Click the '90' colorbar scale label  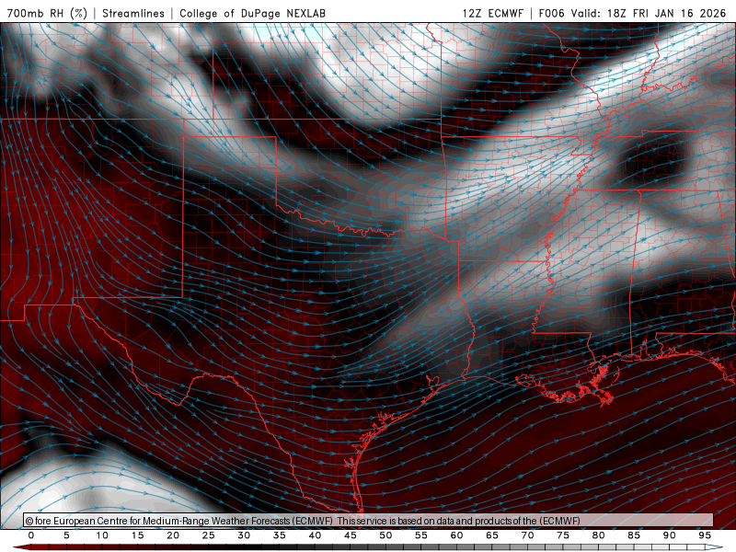point(670,535)
